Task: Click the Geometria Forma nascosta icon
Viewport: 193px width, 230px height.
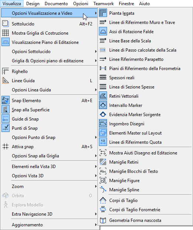Action: click(103, 220)
